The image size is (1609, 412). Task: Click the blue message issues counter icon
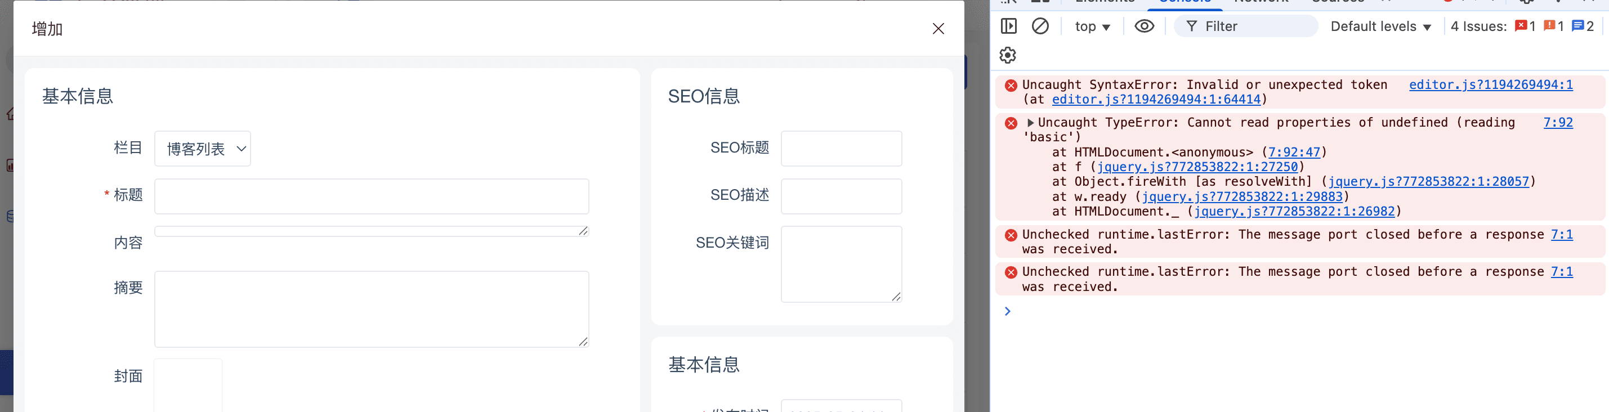(x=1578, y=26)
